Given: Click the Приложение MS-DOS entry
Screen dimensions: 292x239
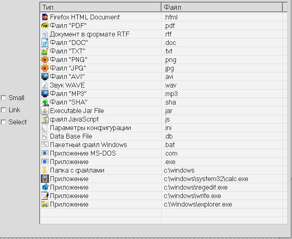Looking at the screenshot, I should pyautogui.click(x=77, y=153).
